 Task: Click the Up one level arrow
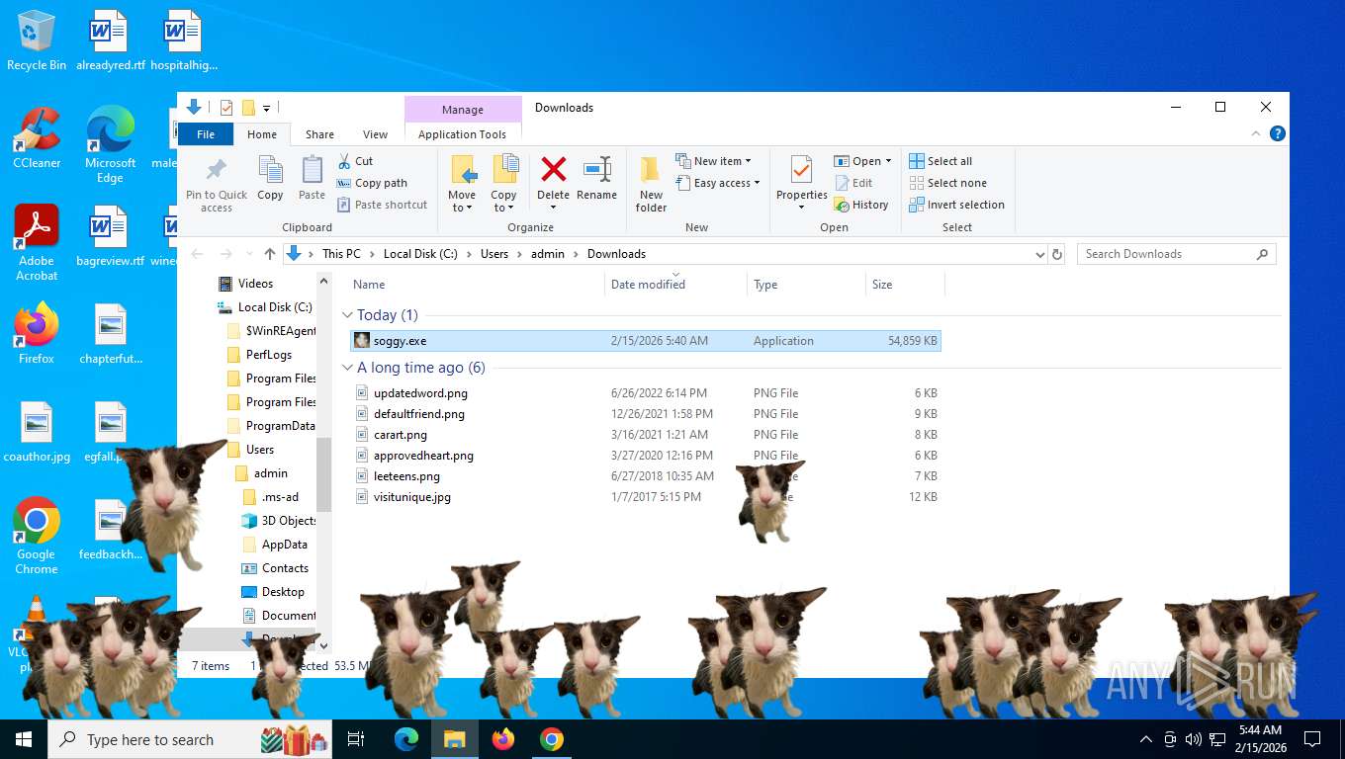pyautogui.click(x=270, y=254)
